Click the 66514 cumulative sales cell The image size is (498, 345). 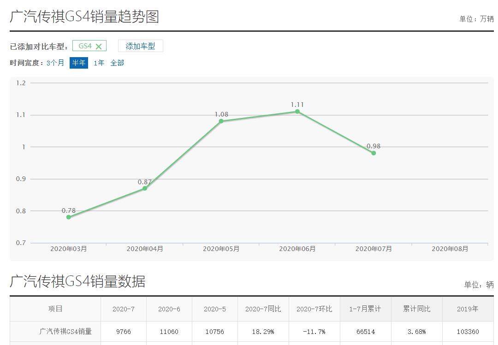tap(365, 331)
